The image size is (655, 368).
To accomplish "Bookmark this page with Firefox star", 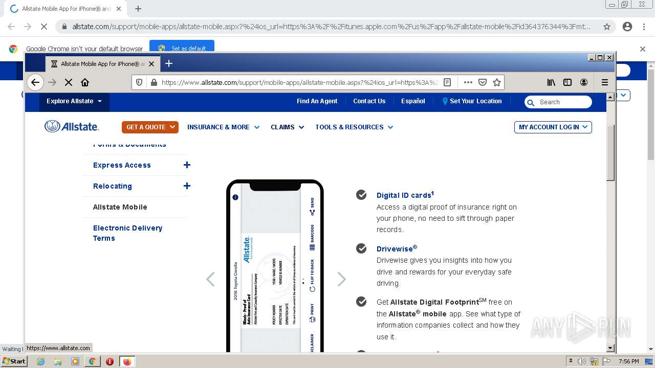I will click(496, 82).
